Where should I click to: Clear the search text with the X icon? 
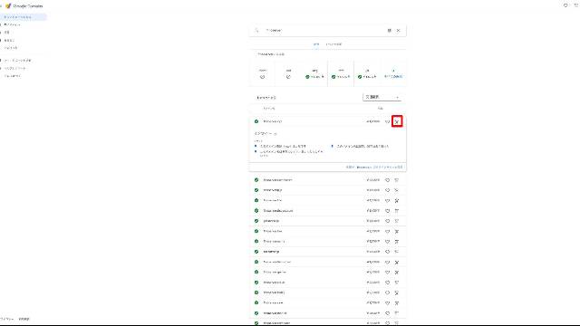coord(398,30)
